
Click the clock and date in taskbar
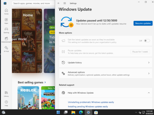click(x=149, y=113)
